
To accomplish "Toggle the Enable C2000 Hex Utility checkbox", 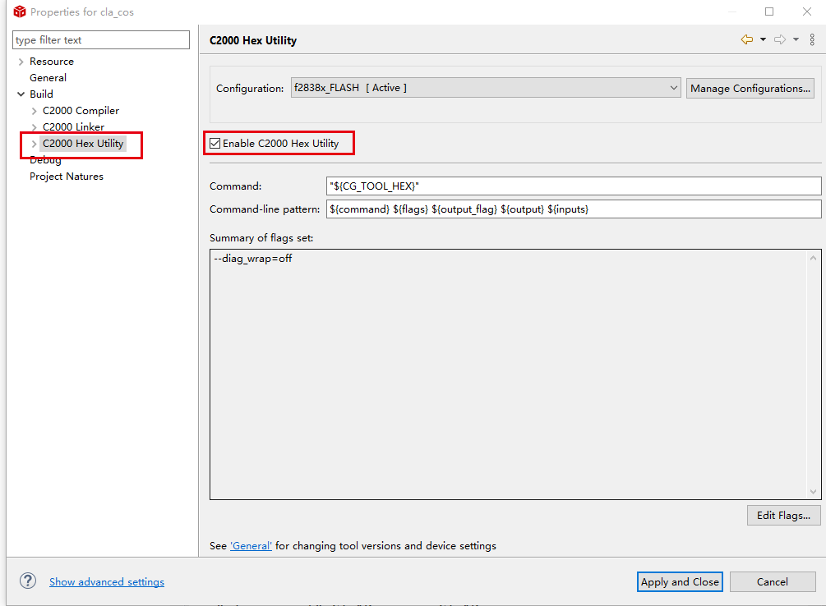I will click(x=215, y=143).
